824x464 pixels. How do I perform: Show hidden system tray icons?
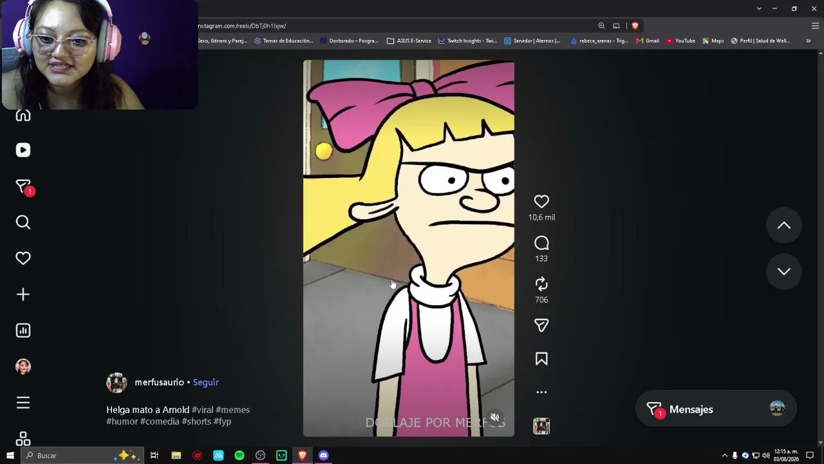pyautogui.click(x=724, y=456)
